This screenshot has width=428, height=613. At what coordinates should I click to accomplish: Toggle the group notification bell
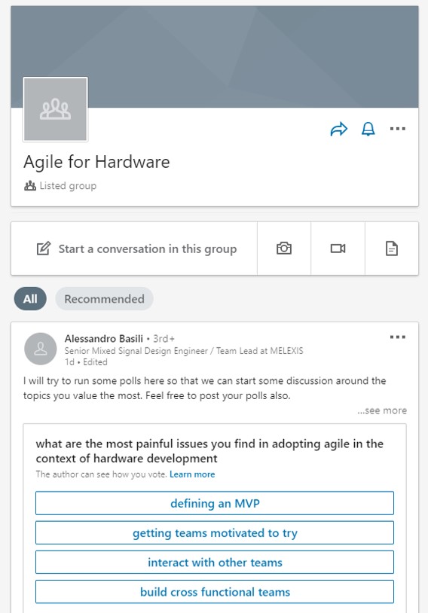pyautogui.click(x=368, y=129)
